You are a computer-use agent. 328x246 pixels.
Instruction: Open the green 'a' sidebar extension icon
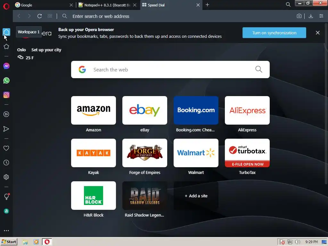click(x=6, y=211)
